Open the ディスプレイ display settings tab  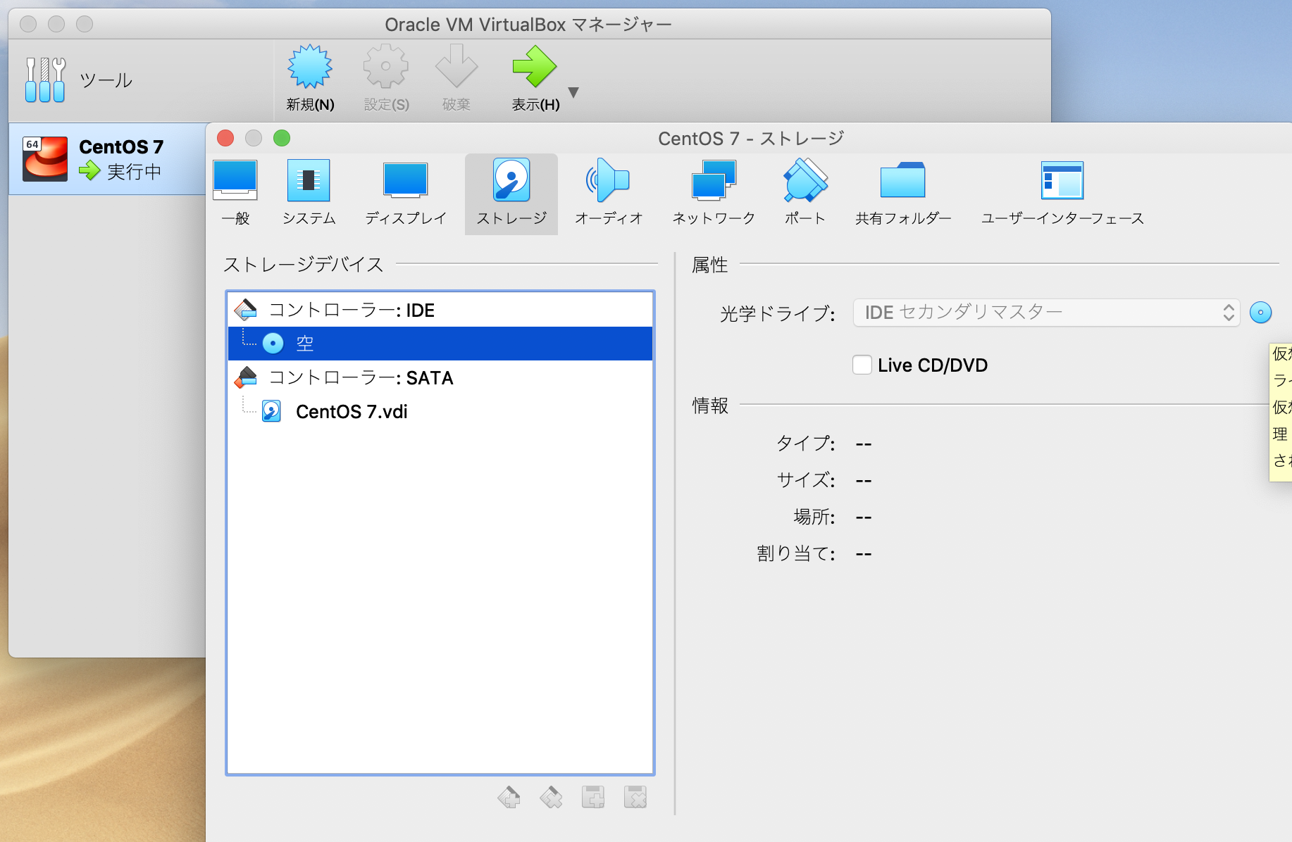(406, 193)
